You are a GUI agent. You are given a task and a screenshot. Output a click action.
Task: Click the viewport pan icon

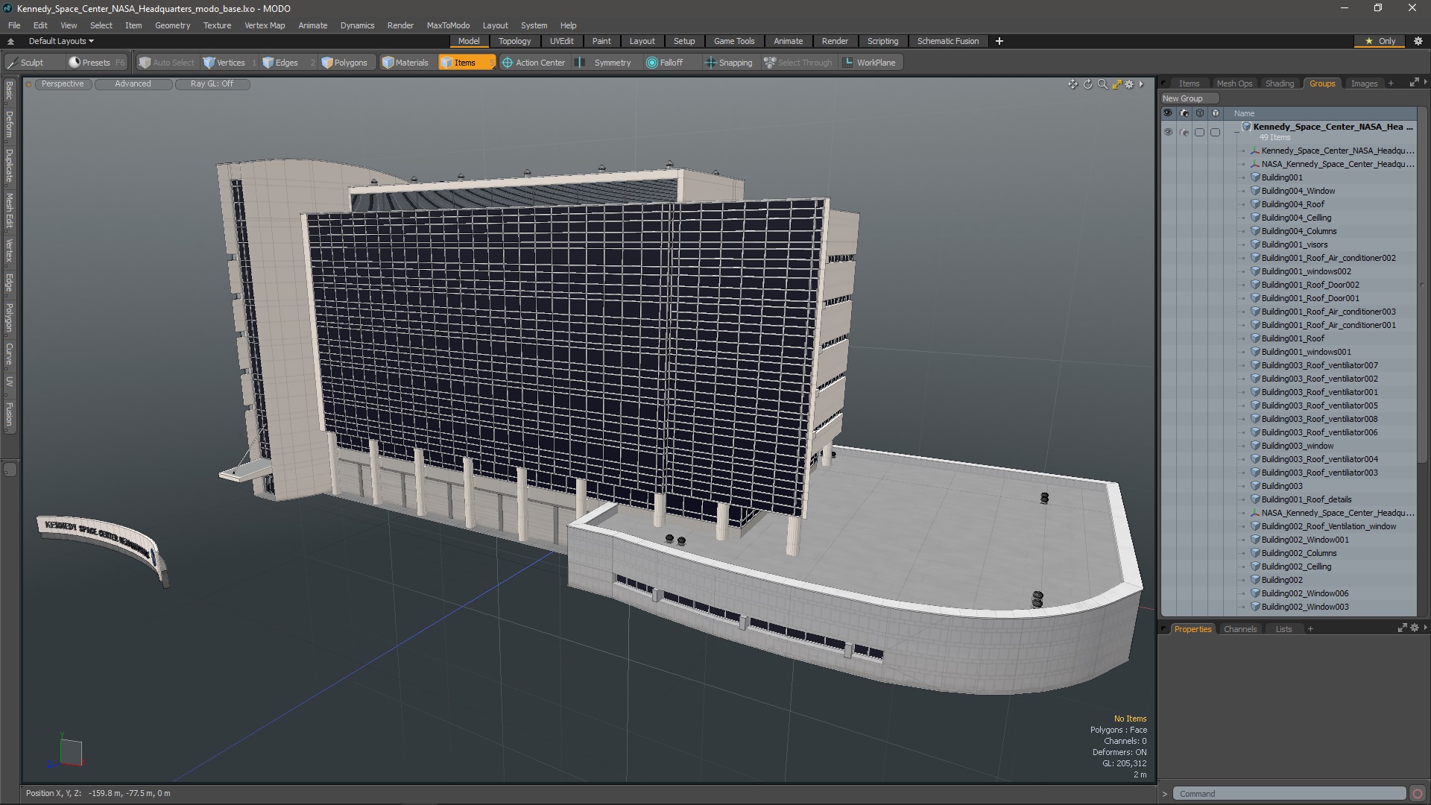(1073, 84)
